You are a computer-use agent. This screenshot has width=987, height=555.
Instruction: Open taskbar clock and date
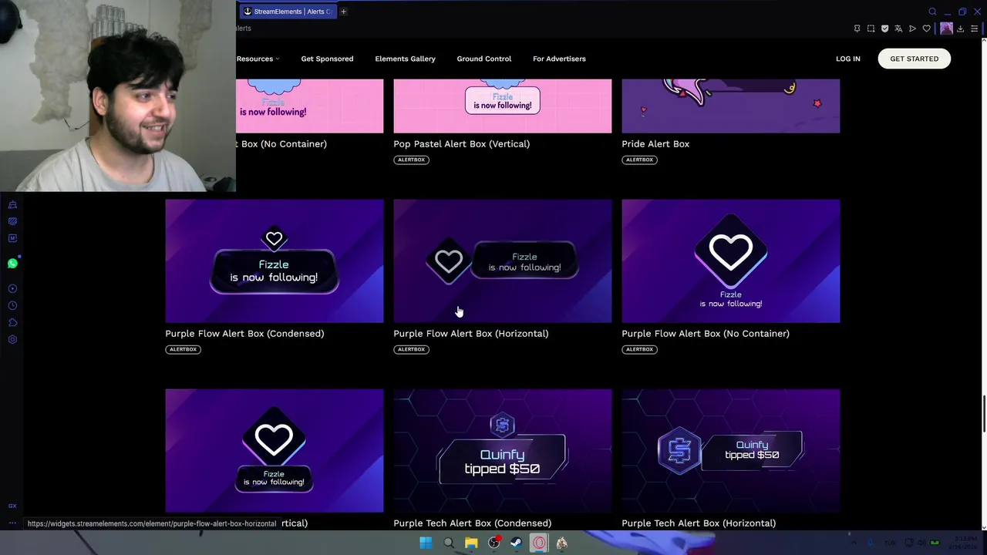coord(962,543)
